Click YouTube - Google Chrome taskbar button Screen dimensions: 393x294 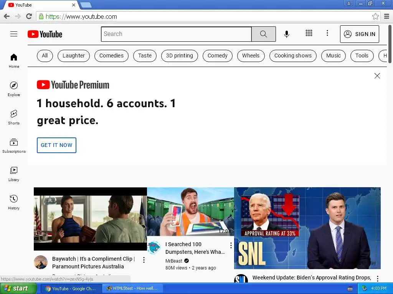[x=71, y=289]
